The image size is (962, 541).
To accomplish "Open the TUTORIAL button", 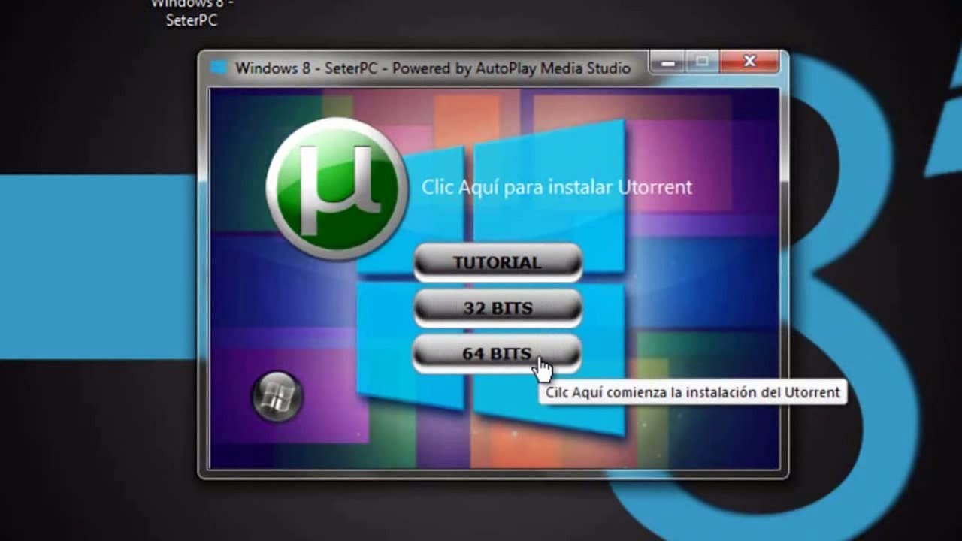I will click(498, 263).
